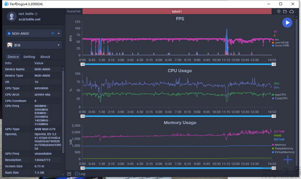The image size is (301, 179).
Task: Switch to the About tab
Action: [x=45, y=57]
